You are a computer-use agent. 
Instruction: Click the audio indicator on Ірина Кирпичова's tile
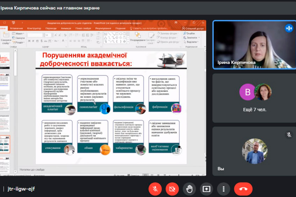(x=289, y=28)
